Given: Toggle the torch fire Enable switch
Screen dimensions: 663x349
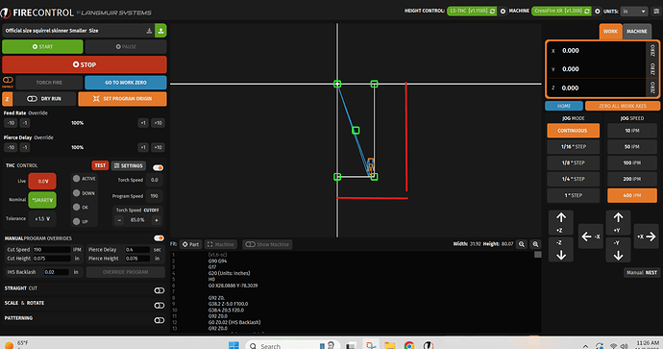Looking at the screenshot, I should point(8,80).
